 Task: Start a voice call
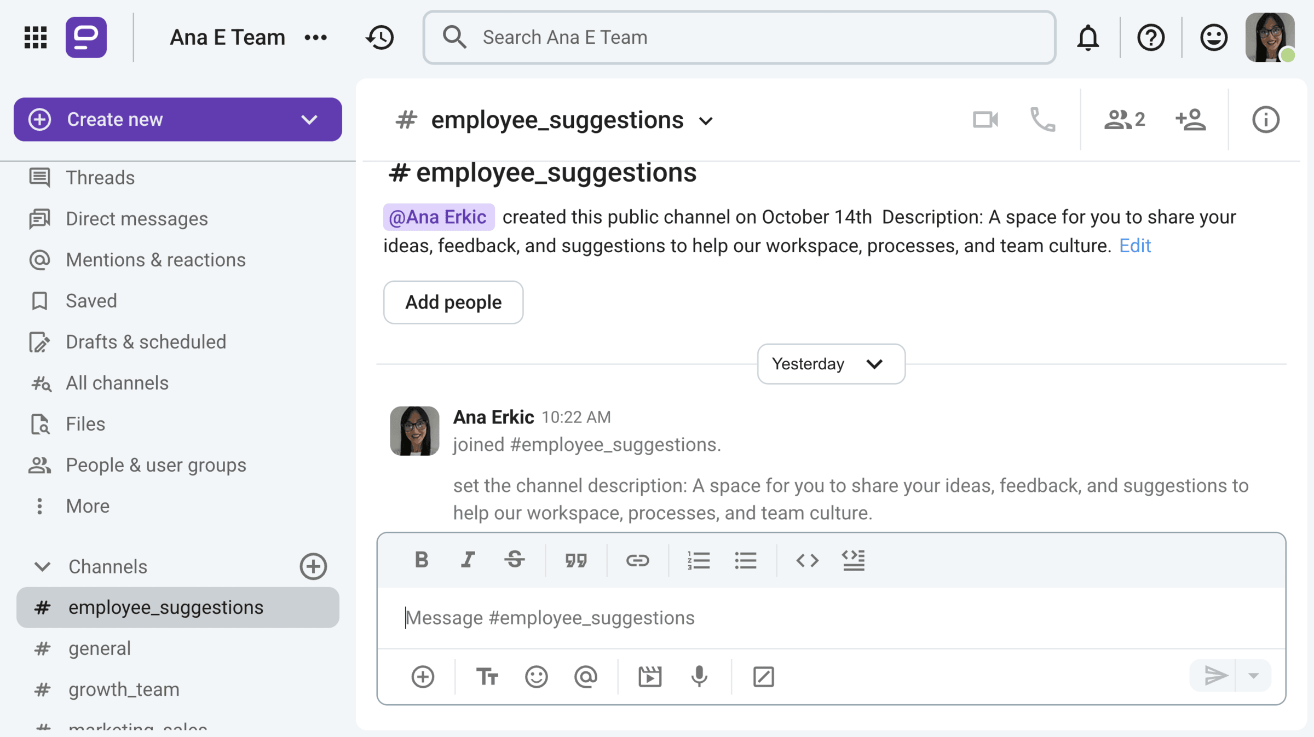[1042, 119]
